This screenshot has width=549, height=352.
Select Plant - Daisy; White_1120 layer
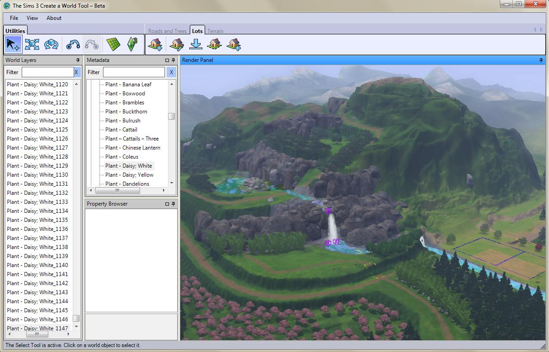pos(38,84)
